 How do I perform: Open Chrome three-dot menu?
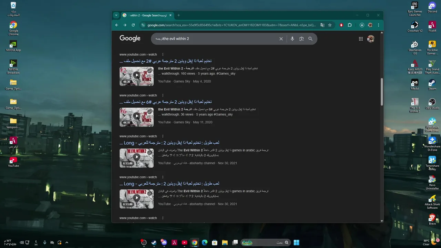coord(378,25)
